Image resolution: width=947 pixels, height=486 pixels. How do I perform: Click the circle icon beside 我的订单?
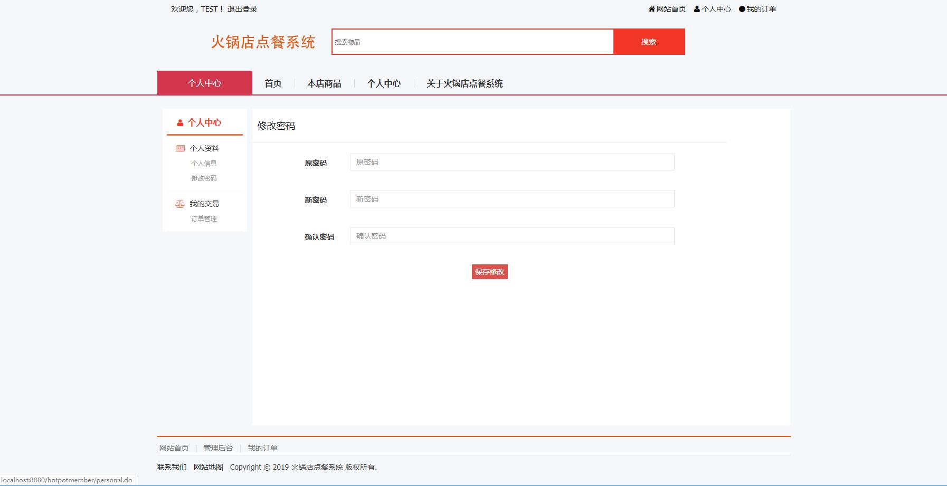742,9
